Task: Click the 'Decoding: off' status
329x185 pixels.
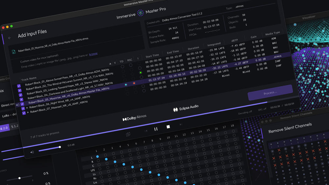Action: 245,112
